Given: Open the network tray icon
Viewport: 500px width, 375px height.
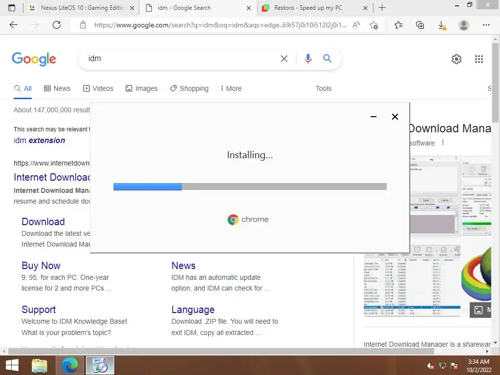Looking at the screenshot, I should click(442, 366).
